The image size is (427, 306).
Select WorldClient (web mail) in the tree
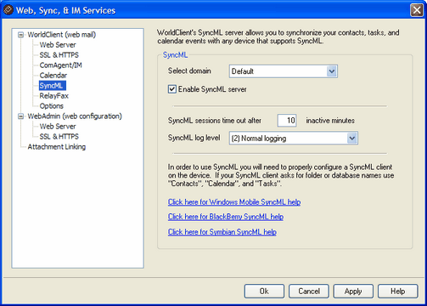(62, 35)
